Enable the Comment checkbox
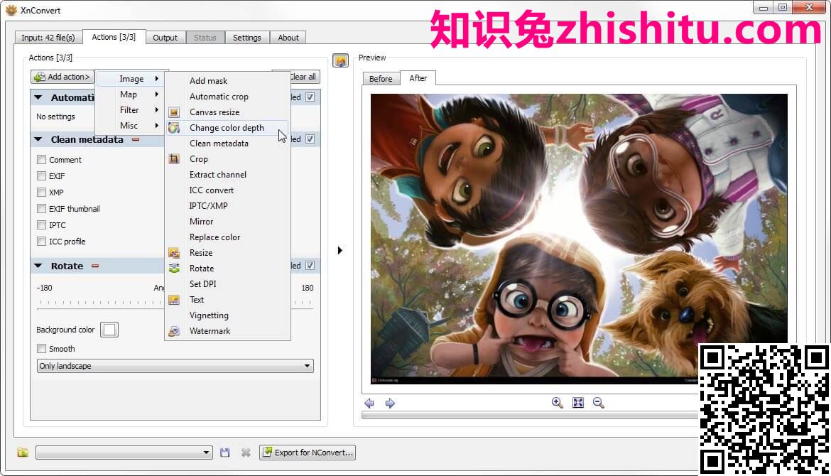 point(41,160)
